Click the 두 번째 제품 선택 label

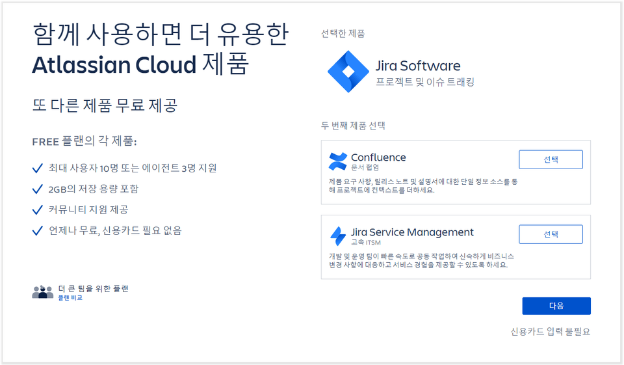click(353, 126)
